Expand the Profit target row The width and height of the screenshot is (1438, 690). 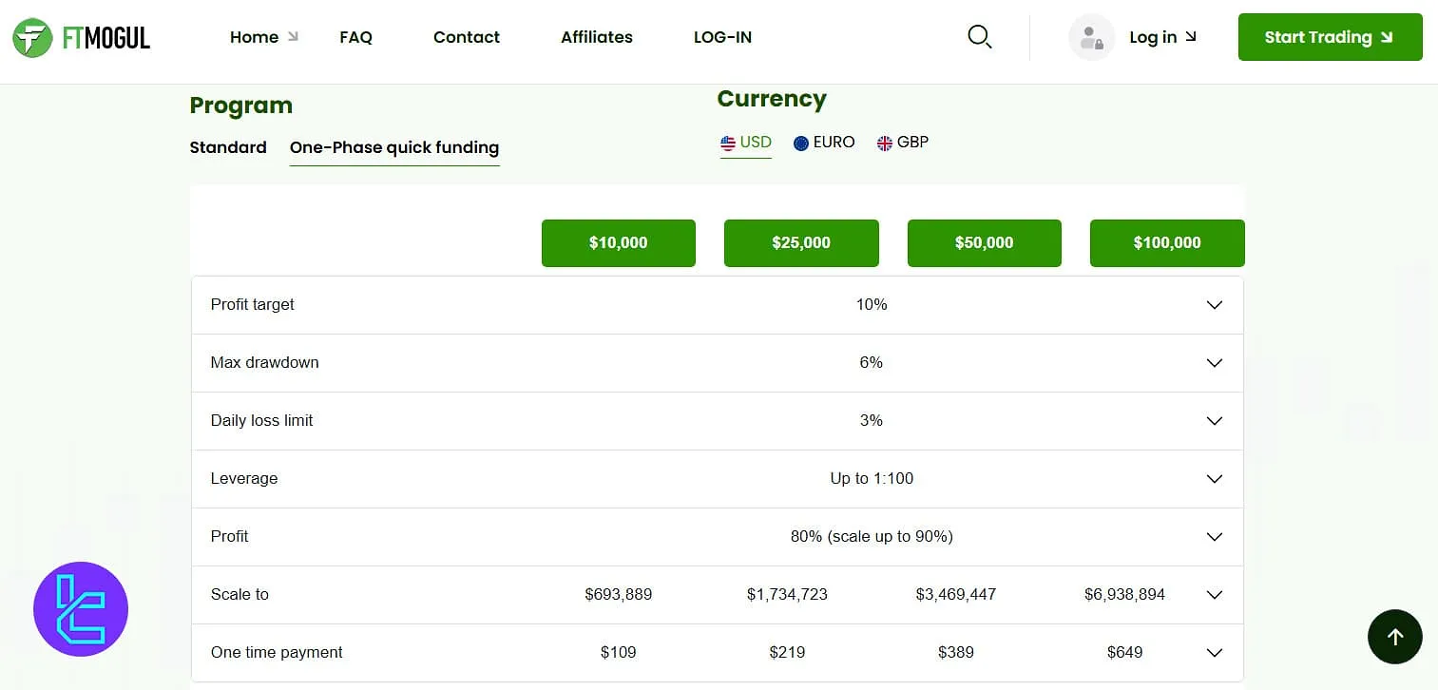coord(1214,305)
